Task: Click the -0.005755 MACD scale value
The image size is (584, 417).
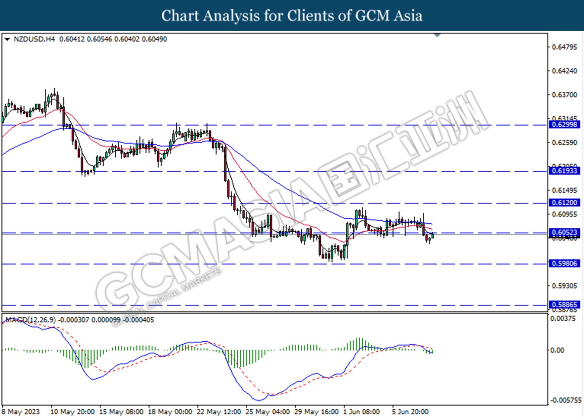Action: point(566,400)
